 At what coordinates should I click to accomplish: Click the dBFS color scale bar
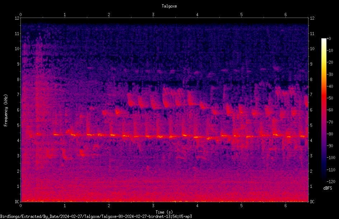tap(324, 110)
